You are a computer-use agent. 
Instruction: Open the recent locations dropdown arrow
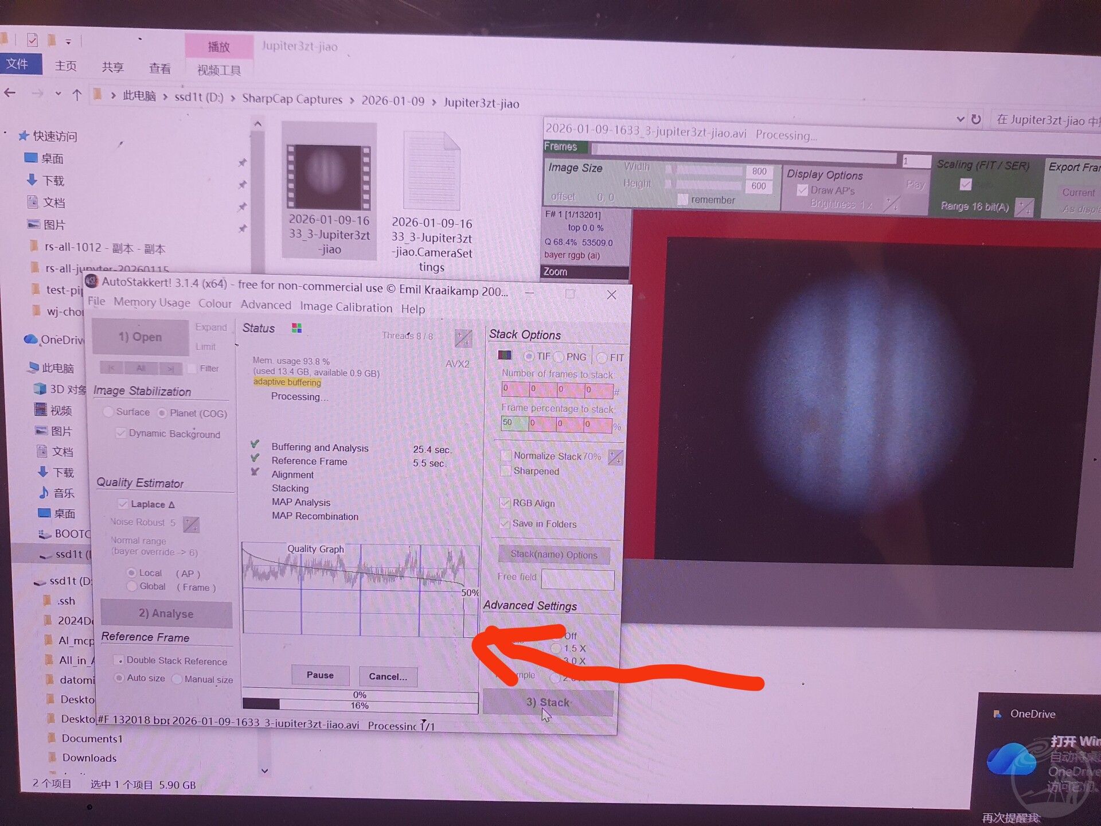pyautogui.click(x=58, y=93)
